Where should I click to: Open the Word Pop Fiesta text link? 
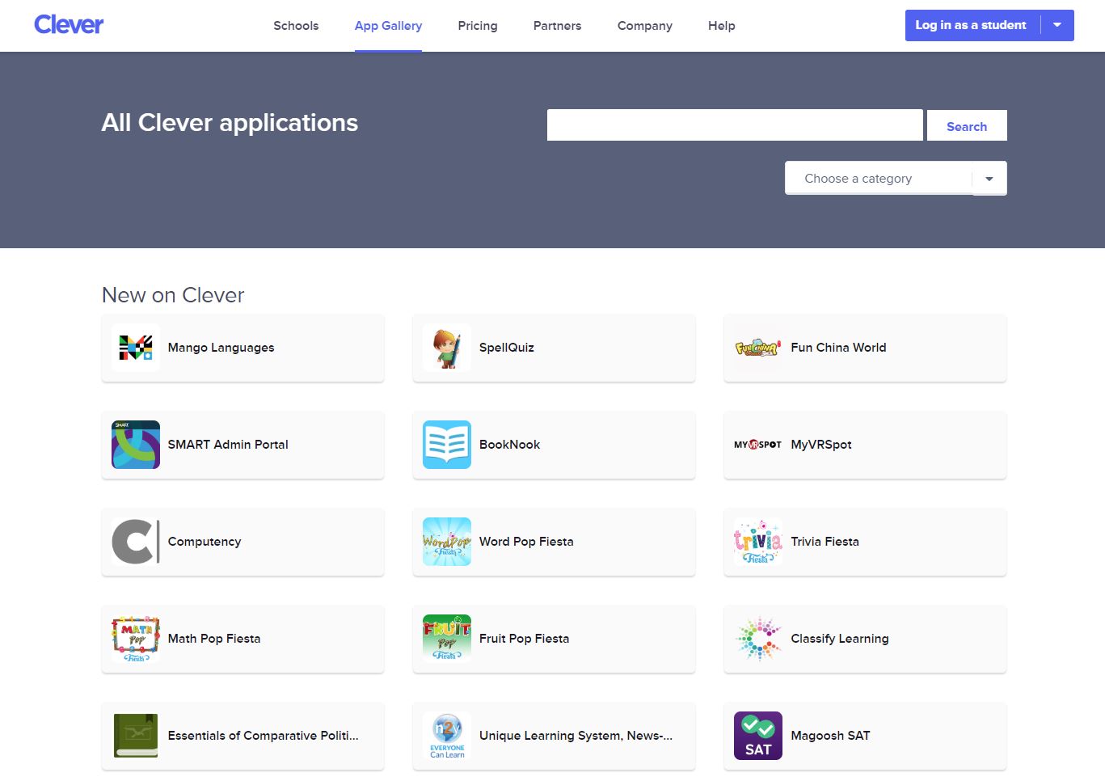(x=526, y=542)
